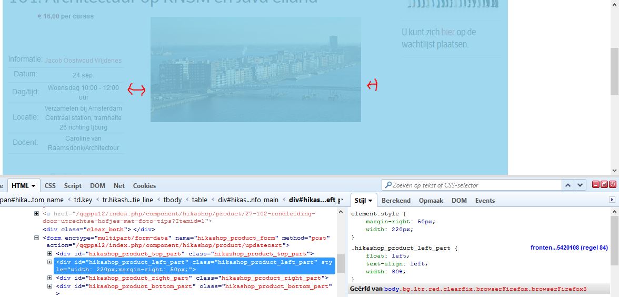The image size is (619, 297).
Task: Select table in breadcrumb path
Action: click(199, 200)
